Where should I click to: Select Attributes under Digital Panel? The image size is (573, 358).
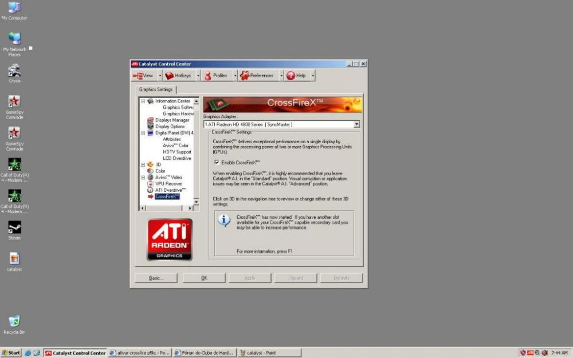172,139
